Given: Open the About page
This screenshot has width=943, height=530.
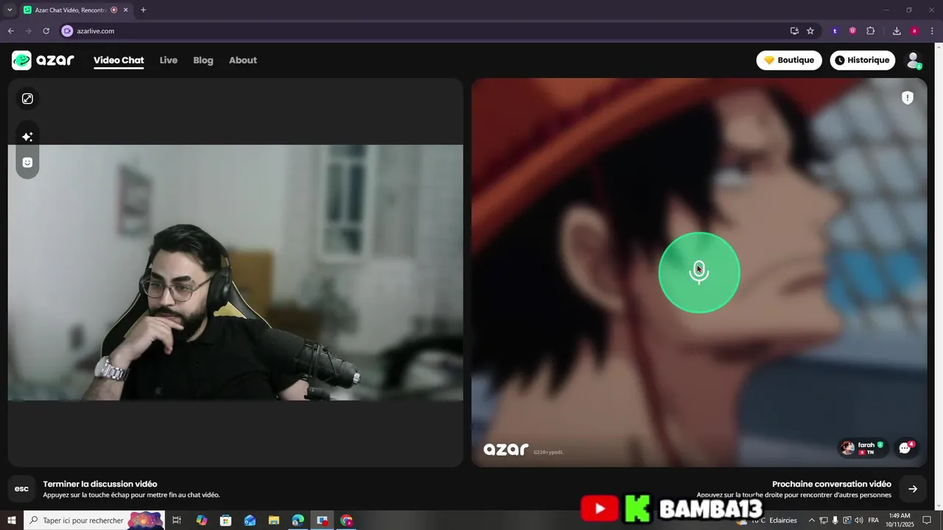Looking at the screenshot, I should tap(243, 60).
